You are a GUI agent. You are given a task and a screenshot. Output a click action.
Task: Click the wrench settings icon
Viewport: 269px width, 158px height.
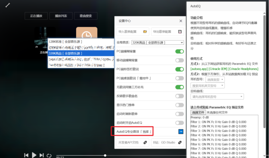pos(7,5)
